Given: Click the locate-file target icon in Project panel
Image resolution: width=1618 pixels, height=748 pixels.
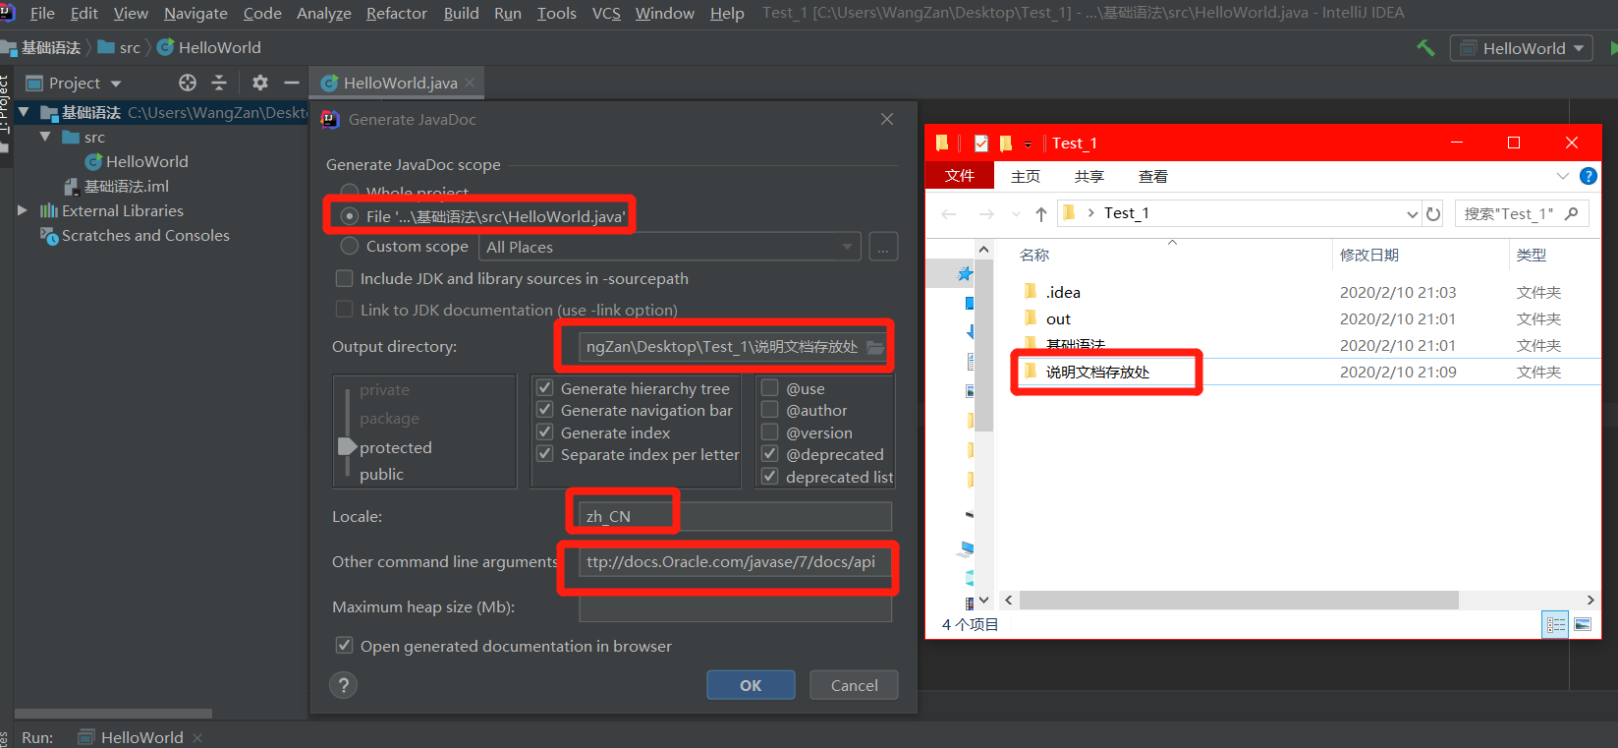Looking at the screenshot, I should (x=188, y=83).
